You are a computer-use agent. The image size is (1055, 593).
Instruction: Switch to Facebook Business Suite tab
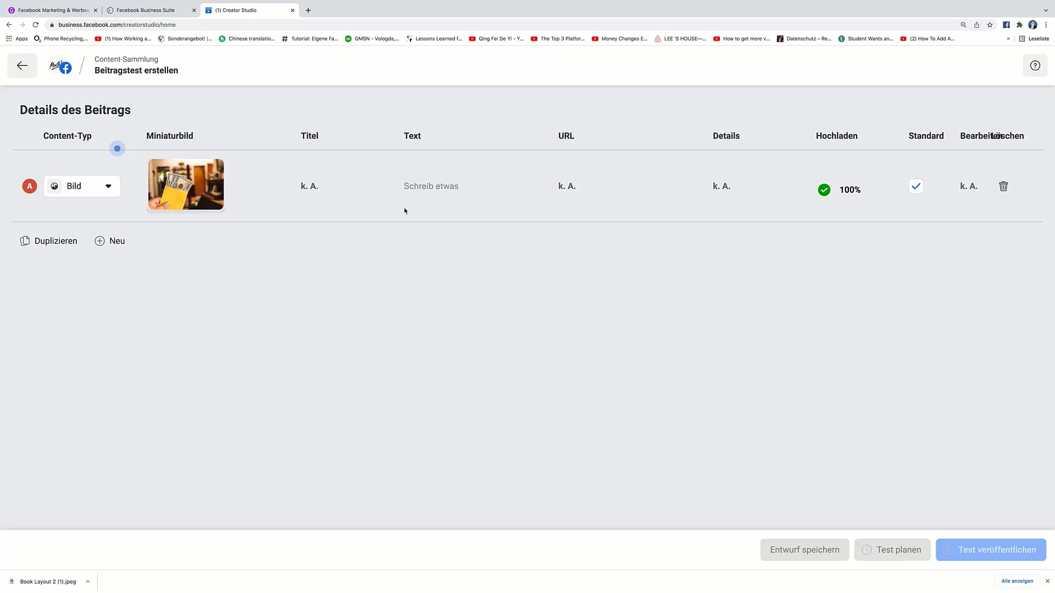point(145,9)
